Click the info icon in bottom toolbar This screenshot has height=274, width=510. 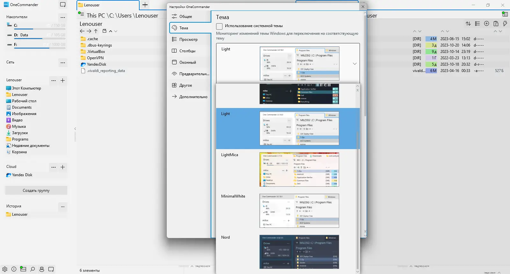14,269
